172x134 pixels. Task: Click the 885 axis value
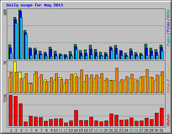coord(5,12)
